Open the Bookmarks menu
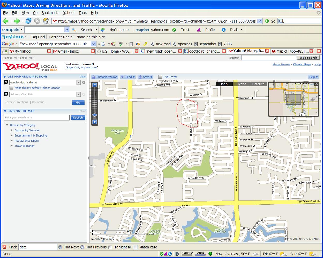The width and height of the screenshot is (323, 258). click(50, 13)
